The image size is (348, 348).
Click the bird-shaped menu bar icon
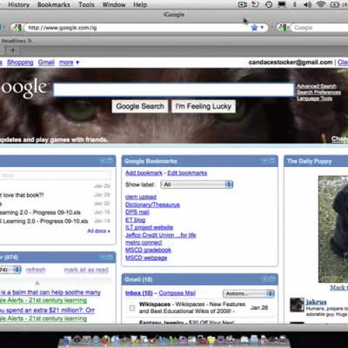[x=255, y=5]
